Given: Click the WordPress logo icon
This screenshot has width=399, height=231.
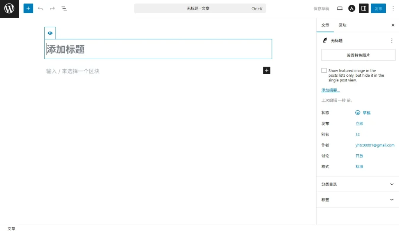Looking at the screenshot, I should 9,9.
